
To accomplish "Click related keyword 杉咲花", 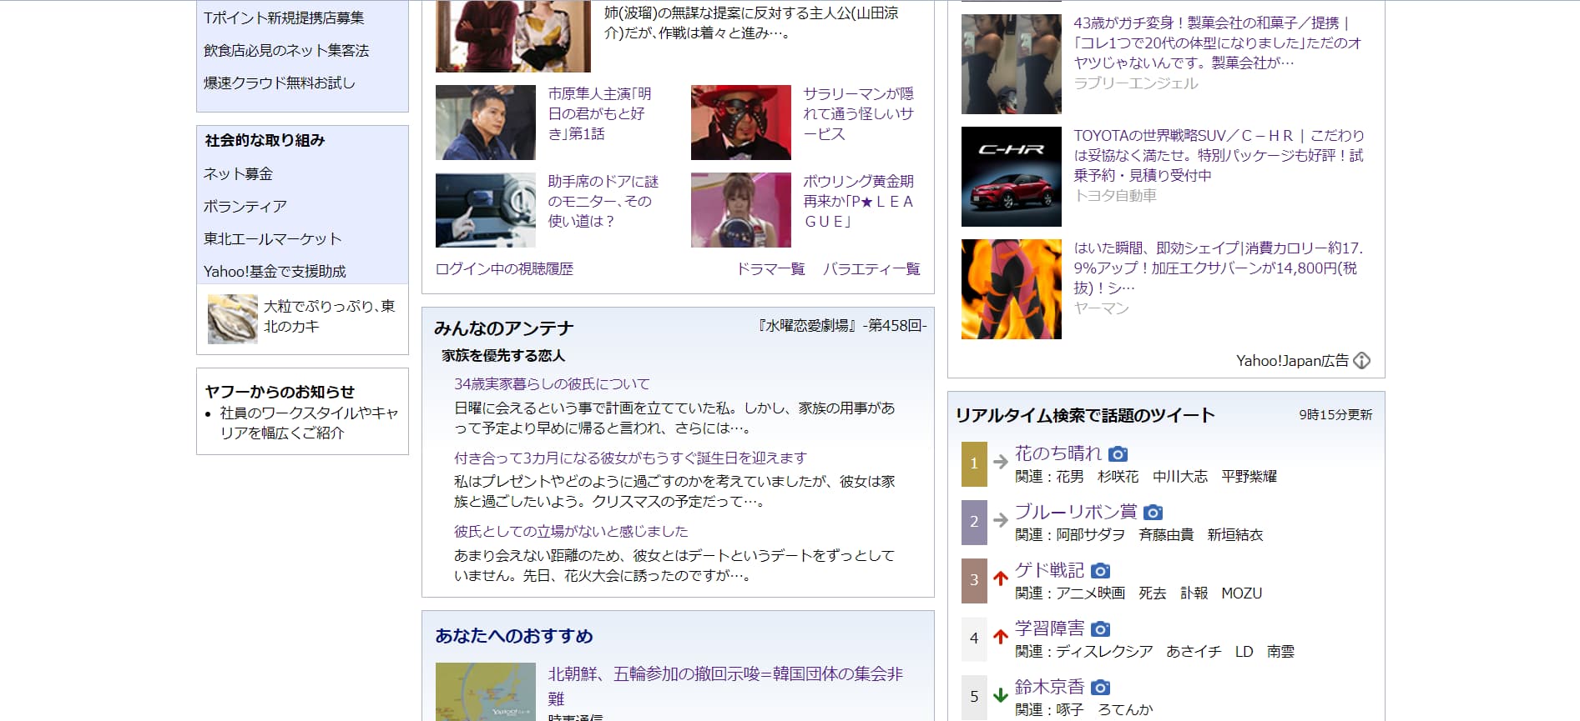I will point(1118,477).
